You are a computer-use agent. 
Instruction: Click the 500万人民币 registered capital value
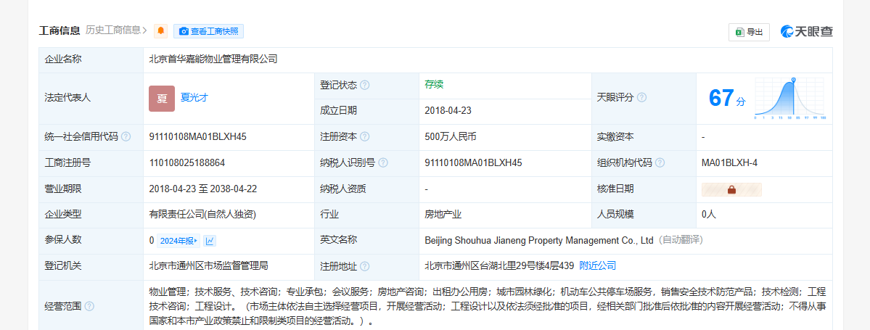[x=451, y=137]
